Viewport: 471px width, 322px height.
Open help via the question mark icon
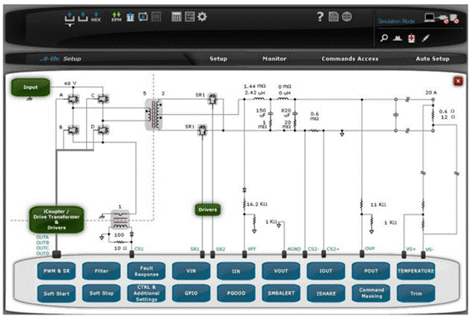click(320, 16)
